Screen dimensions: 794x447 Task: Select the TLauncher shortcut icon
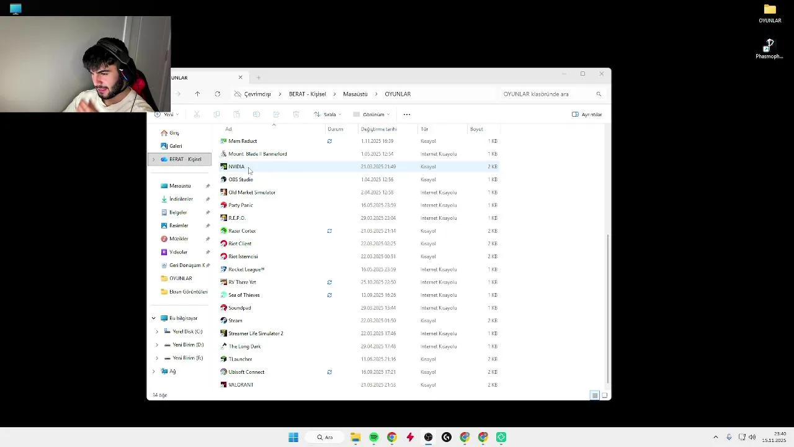[224, 359]
